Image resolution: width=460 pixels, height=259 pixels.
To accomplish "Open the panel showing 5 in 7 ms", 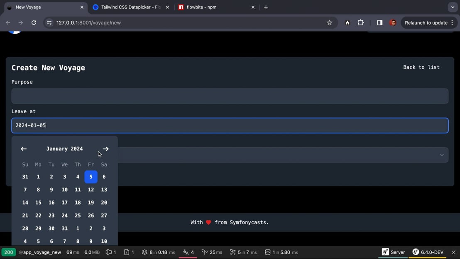I will [243, 252].
